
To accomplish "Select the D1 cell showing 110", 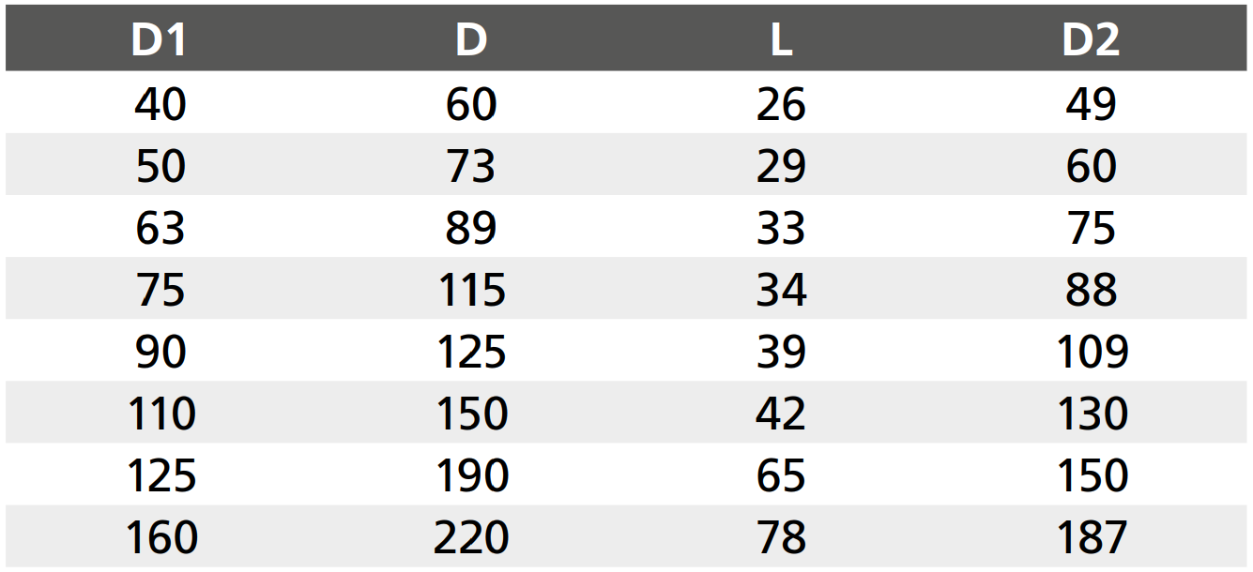I will click(161, 414).
